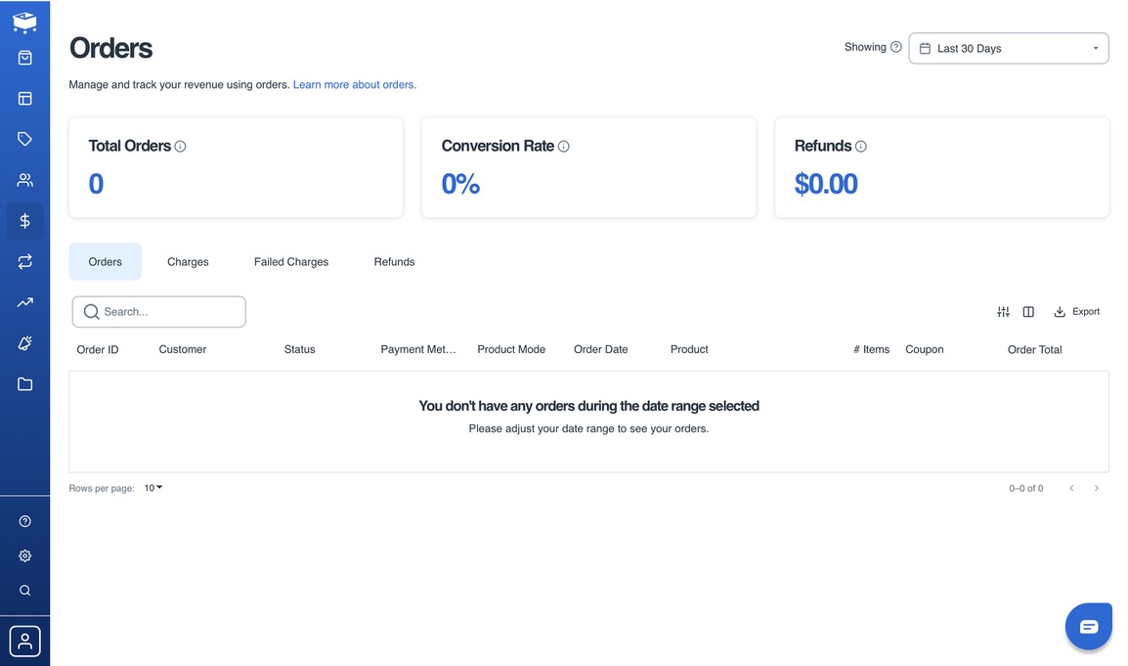Click the Total Orders info icon
This screenshot has height=666, width=1128.
coord(180,146)
